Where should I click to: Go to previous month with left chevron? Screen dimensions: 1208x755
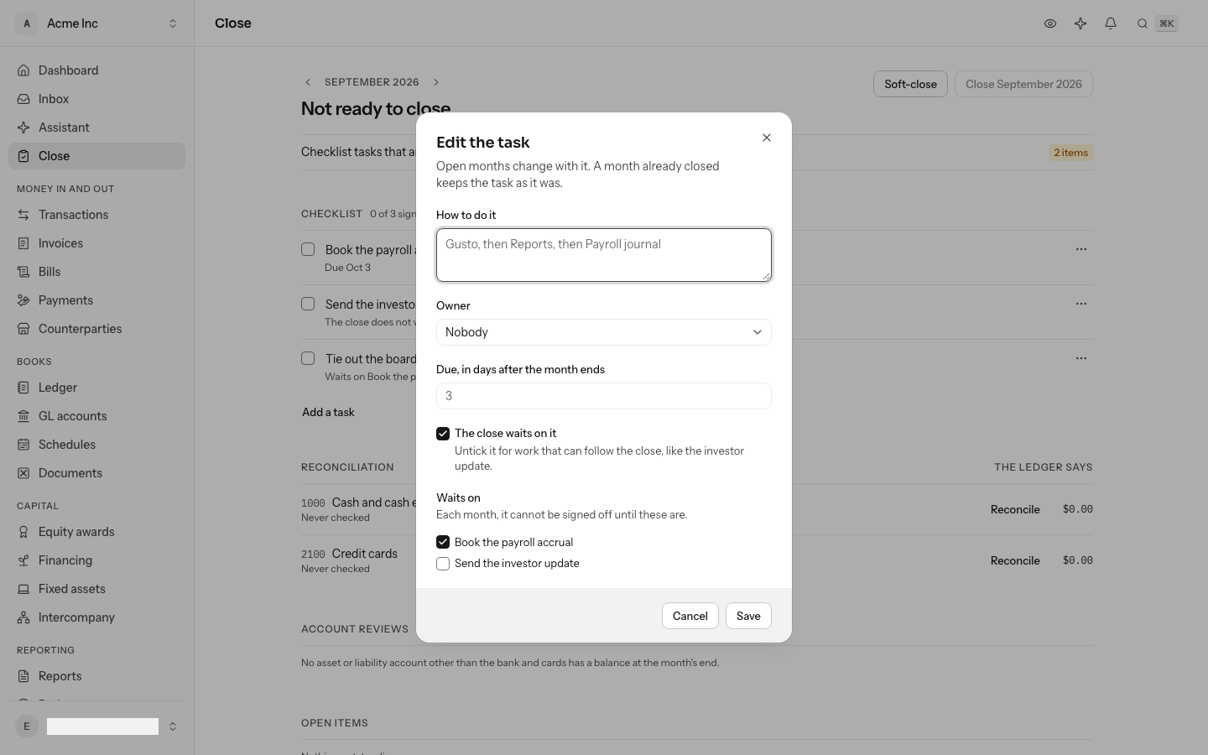308,82
